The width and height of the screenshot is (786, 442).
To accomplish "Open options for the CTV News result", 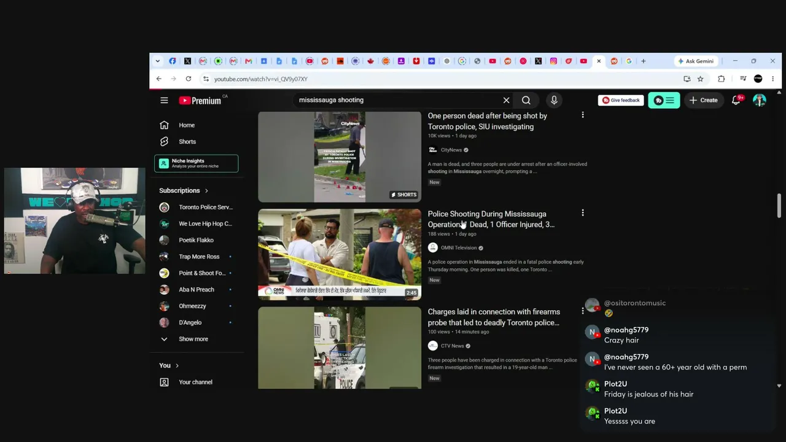I will pos(583,311).
